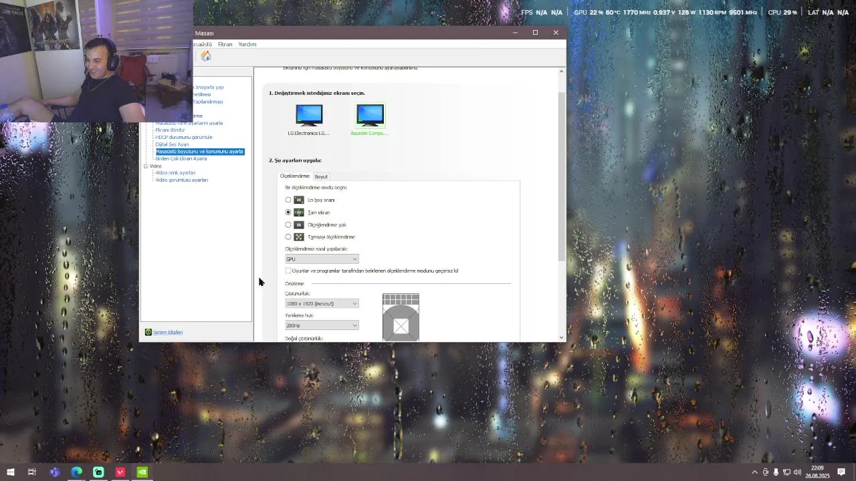The width and height of the screenshot is (856, 481).
Task: Select the LG Electronics monitor icon
Action: (x=309, y=115)
